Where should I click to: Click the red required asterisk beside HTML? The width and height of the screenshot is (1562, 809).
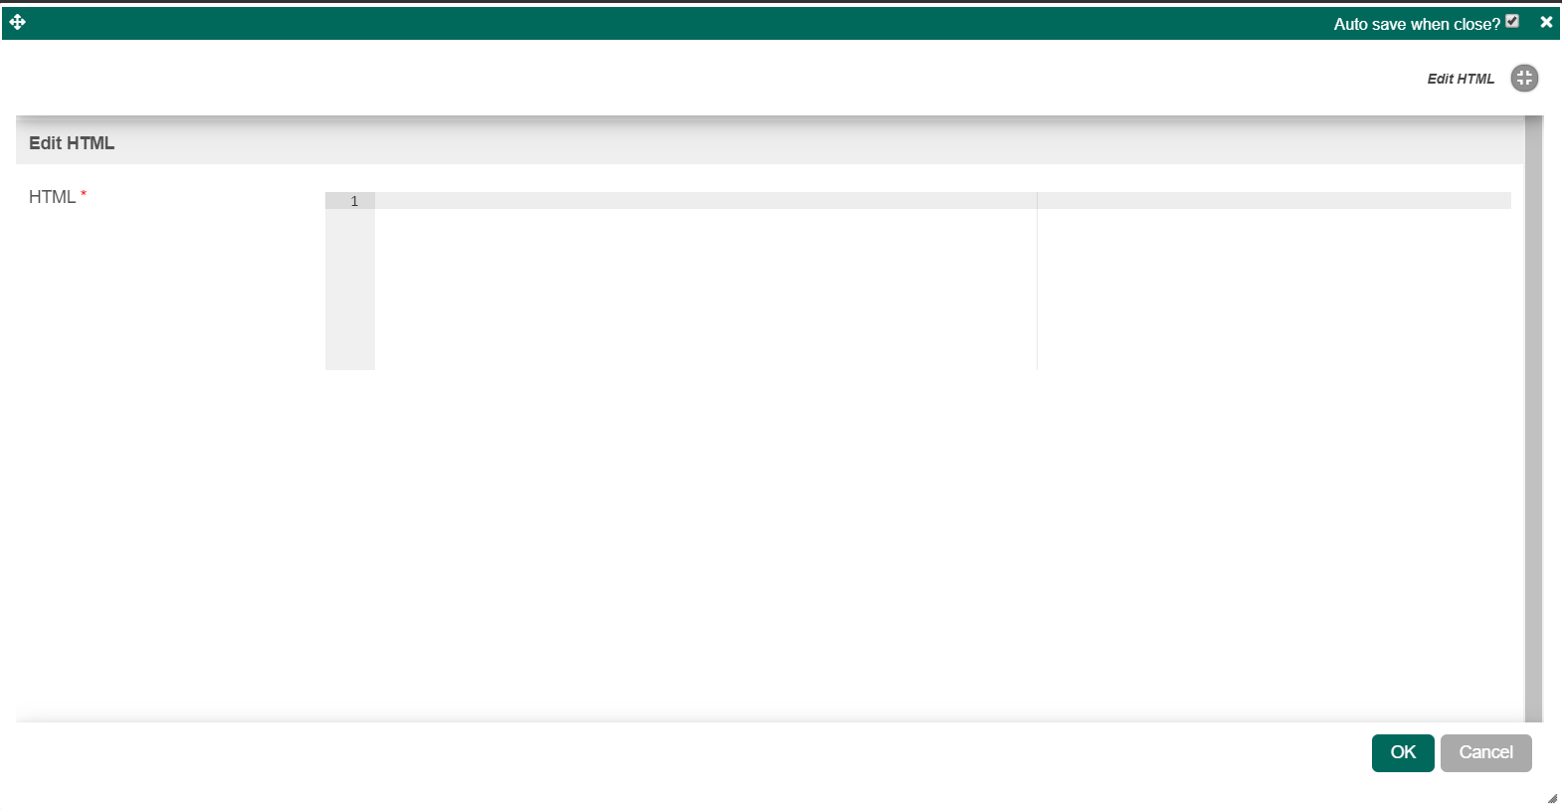[84, 194]
